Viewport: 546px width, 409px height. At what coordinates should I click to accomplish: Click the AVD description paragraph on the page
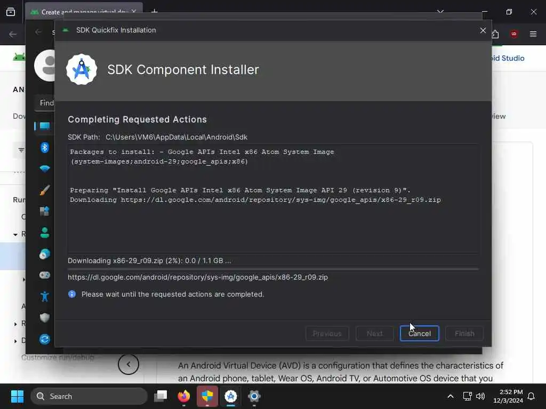click(x=341, y=372)
